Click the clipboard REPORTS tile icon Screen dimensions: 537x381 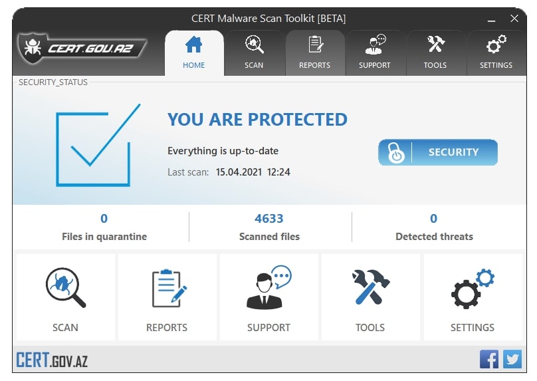coord(169,289)
